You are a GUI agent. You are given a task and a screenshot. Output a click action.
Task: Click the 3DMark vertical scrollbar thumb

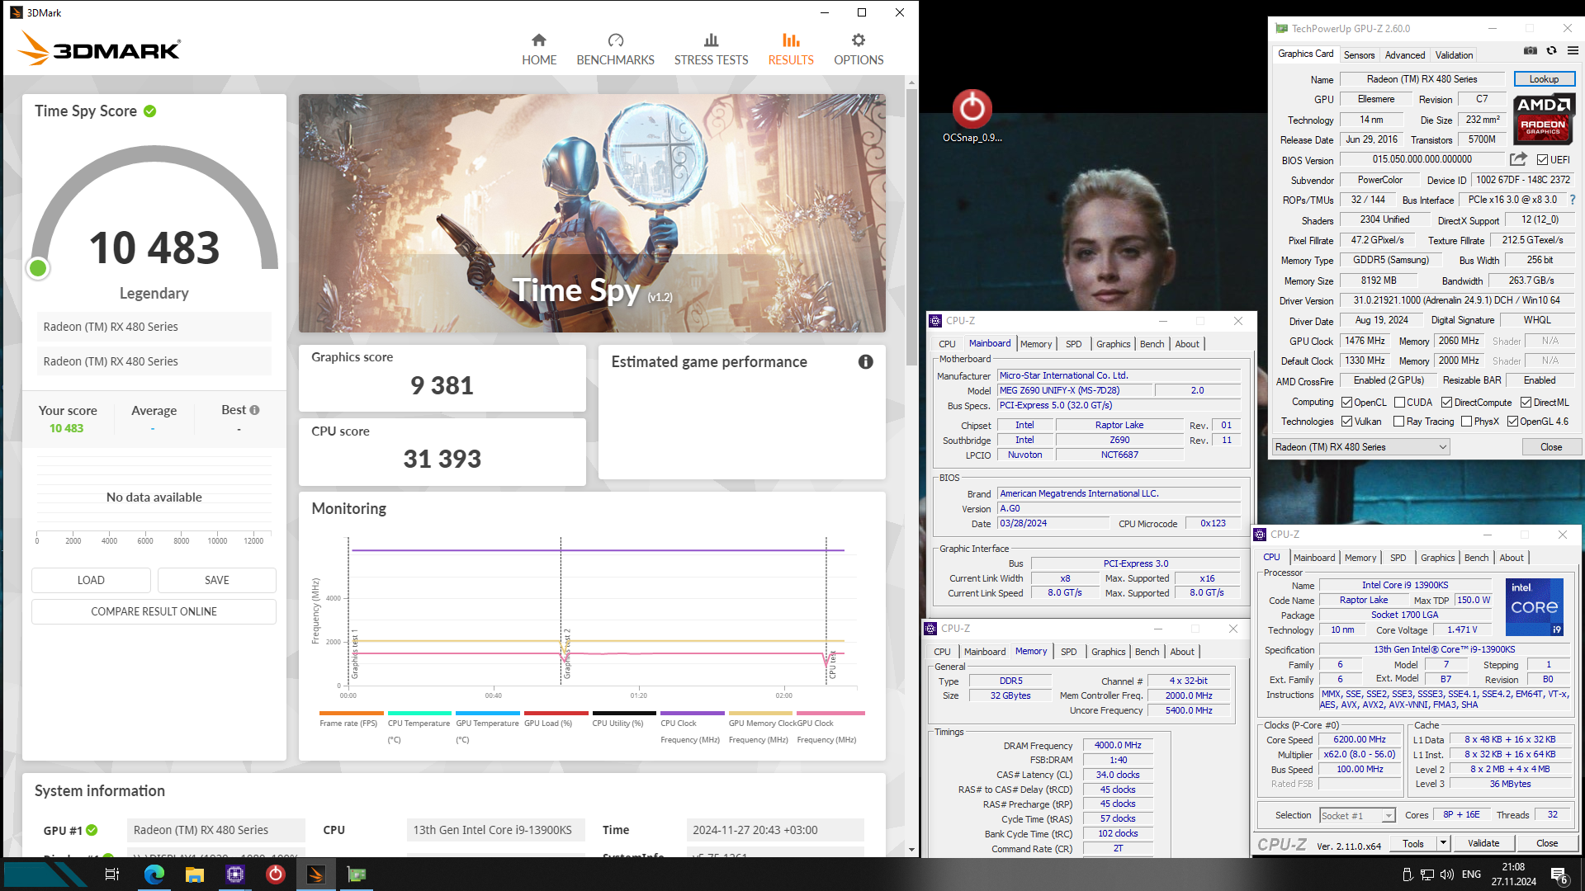[x=911, y=227]
